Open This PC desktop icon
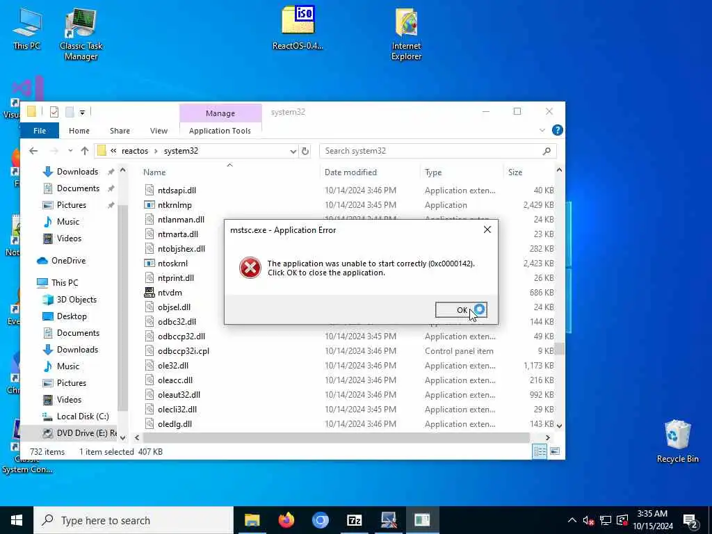This screenshot has width=712, height=534. coord(27,28)
